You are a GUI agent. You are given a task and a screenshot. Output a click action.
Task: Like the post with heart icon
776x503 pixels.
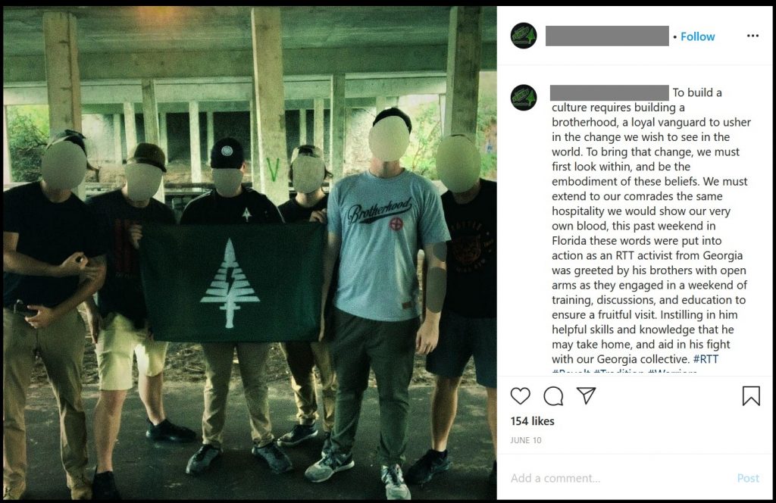pos(520,395)
